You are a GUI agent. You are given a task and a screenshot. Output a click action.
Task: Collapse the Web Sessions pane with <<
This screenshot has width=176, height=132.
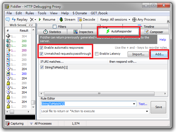tap(31, 25)
